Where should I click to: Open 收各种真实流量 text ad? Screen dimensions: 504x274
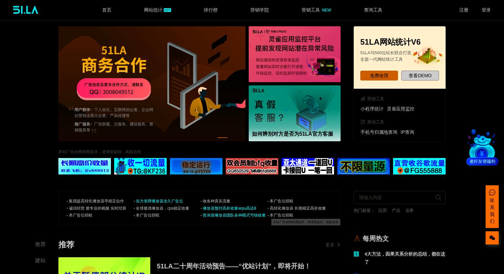pyautogui.click(x=217, y=201)
